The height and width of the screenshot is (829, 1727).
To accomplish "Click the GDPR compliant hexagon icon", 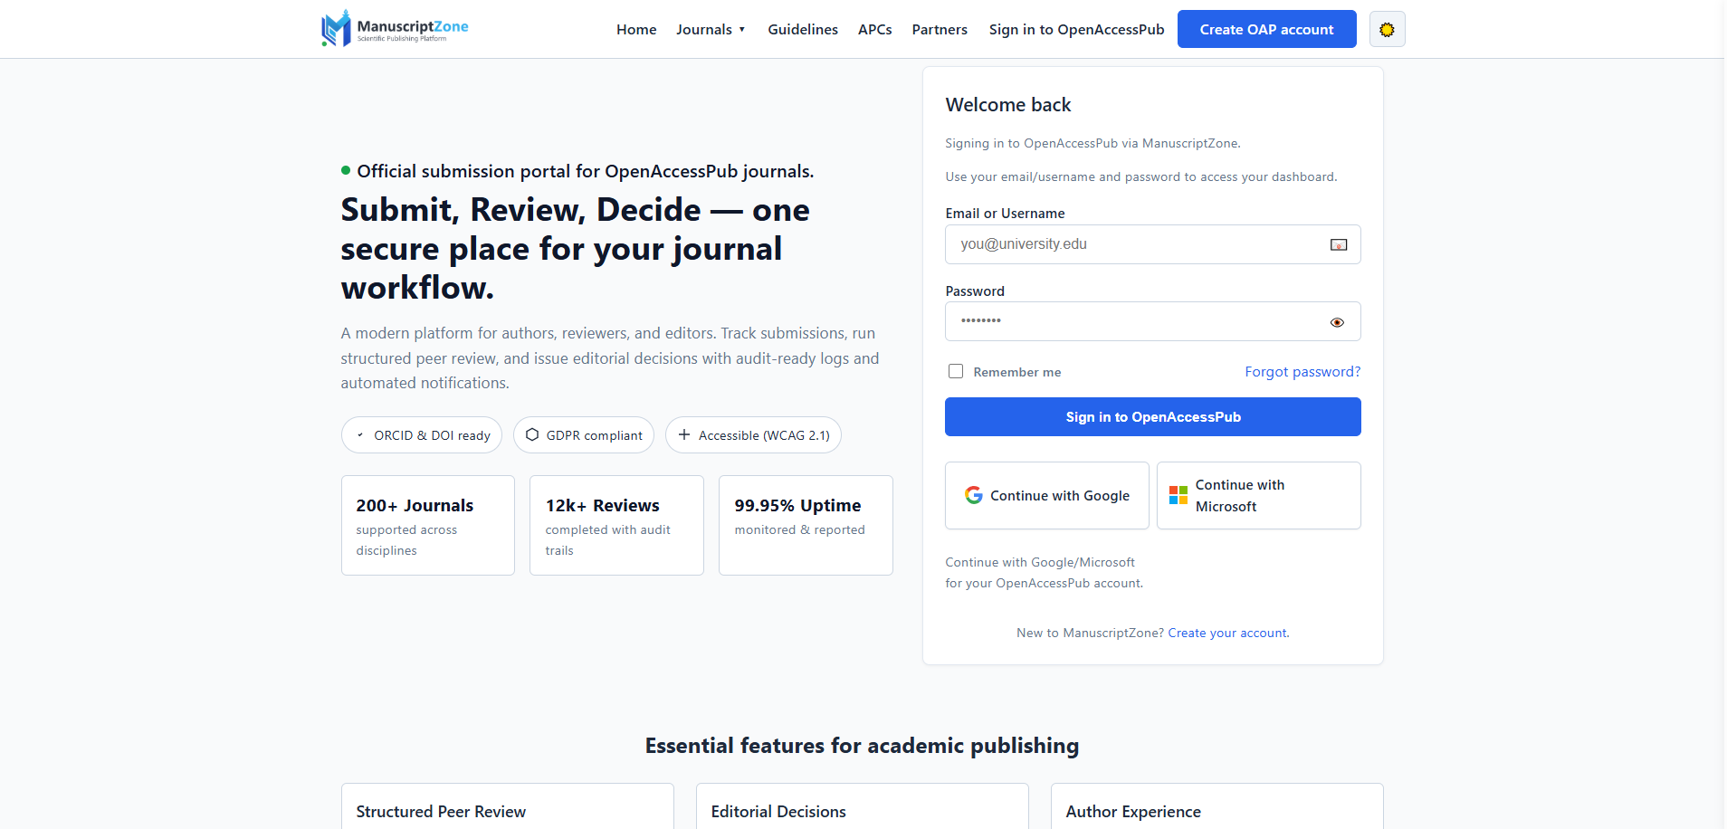I will click(x=532, y=435).
